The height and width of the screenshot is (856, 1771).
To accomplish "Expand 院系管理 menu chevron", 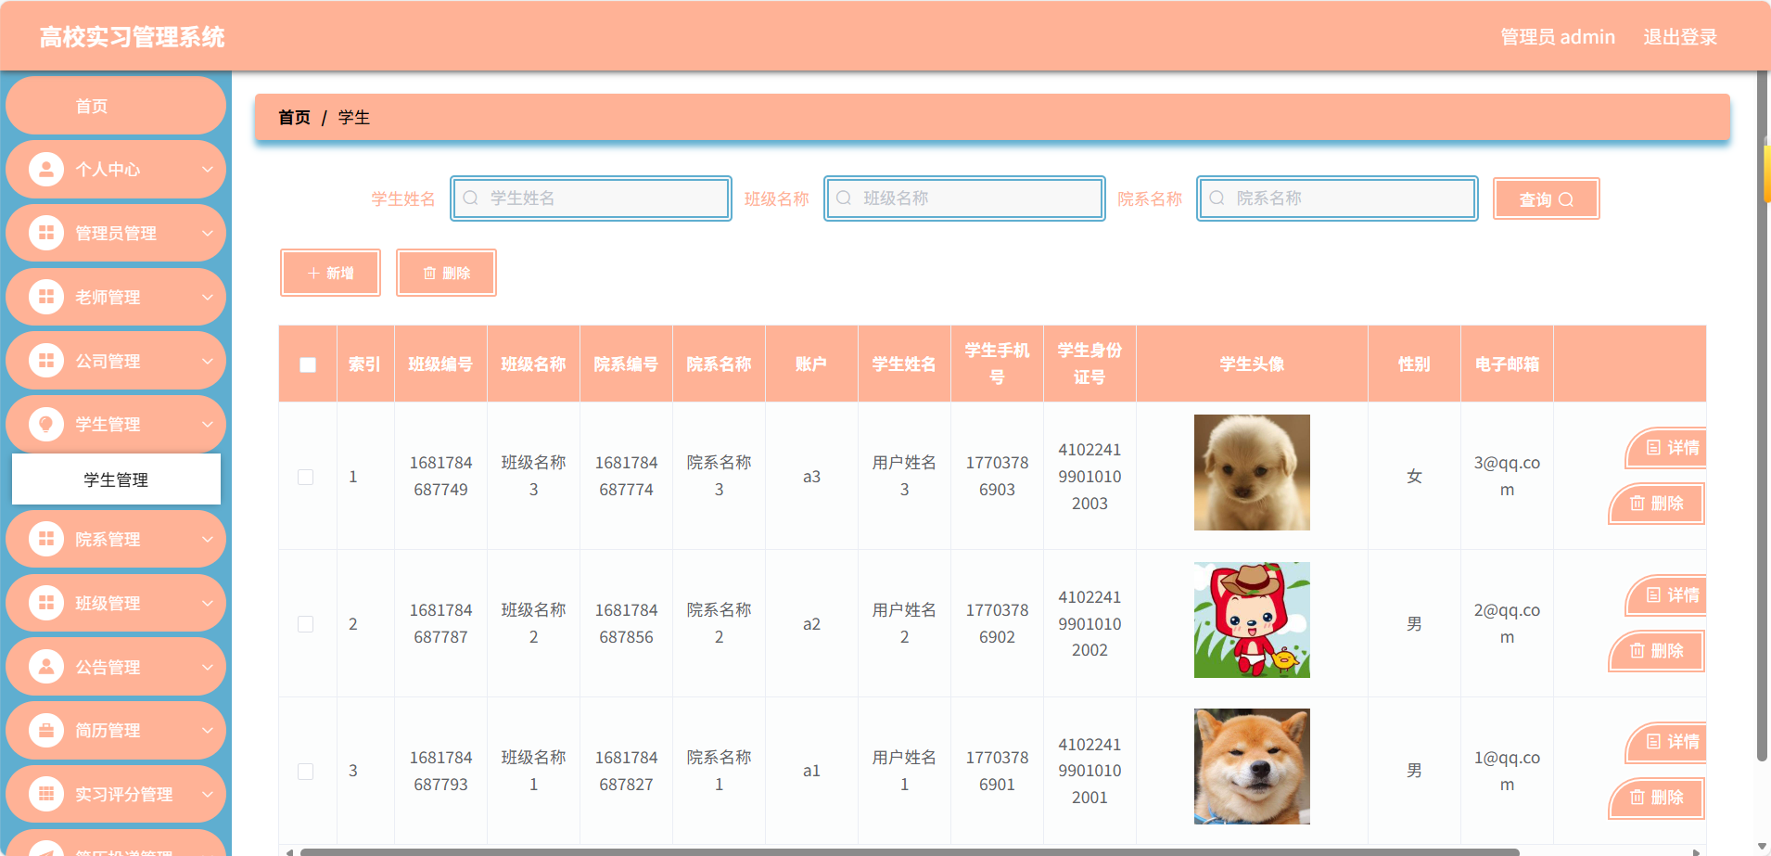I will tap(208, 539).
